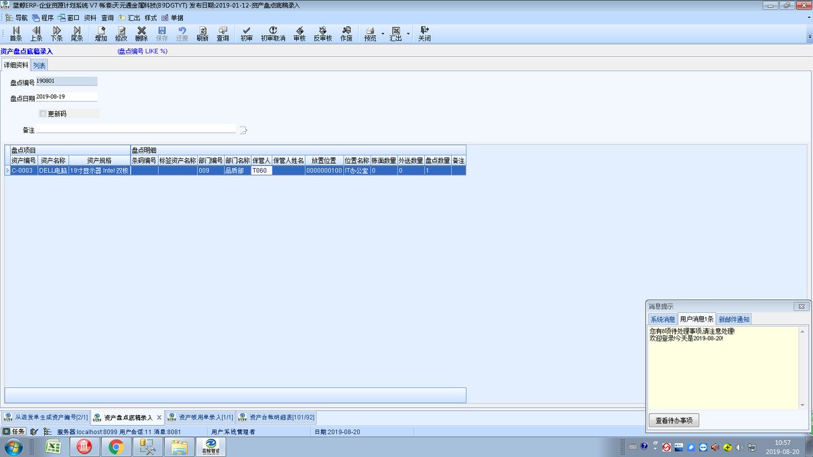
Task: Open the 备注 field expand button
Action: click(244, 129)
